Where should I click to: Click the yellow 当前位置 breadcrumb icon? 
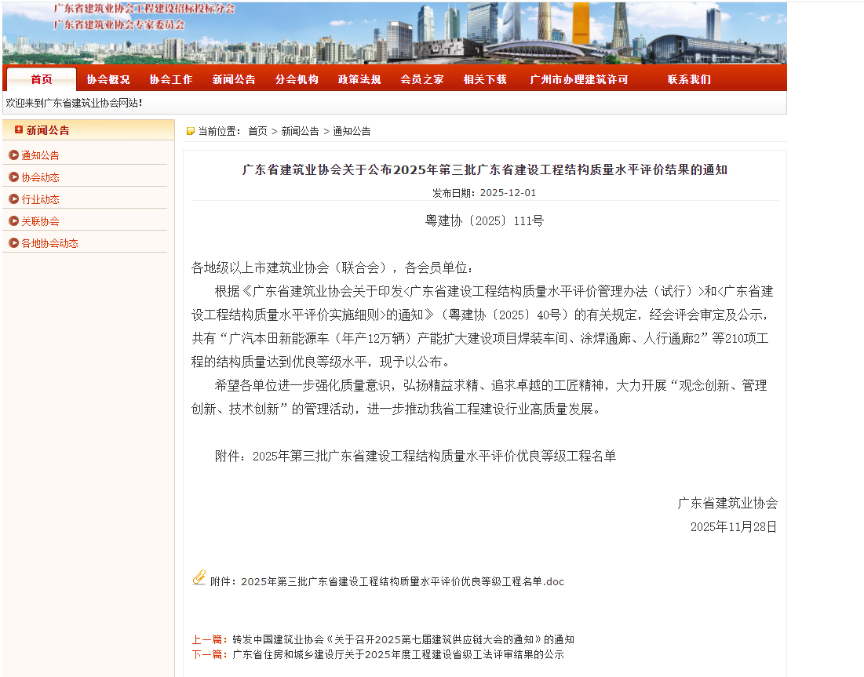(x=190, y=131)
